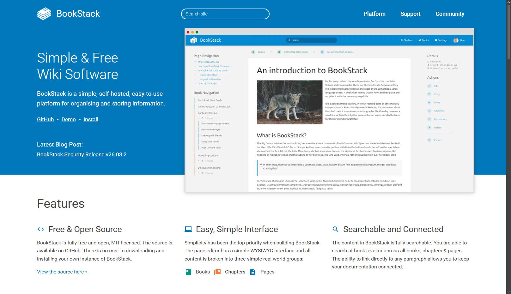Screen dimensions: 511x294
Task: Follow the View the source here link
Action: [62, 272]
